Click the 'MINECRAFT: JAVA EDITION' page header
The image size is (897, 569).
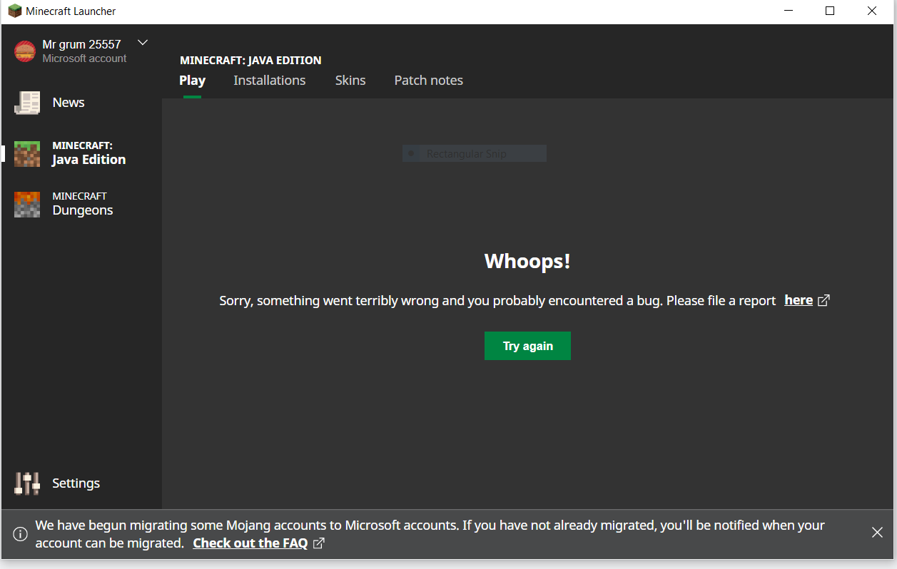250,60
